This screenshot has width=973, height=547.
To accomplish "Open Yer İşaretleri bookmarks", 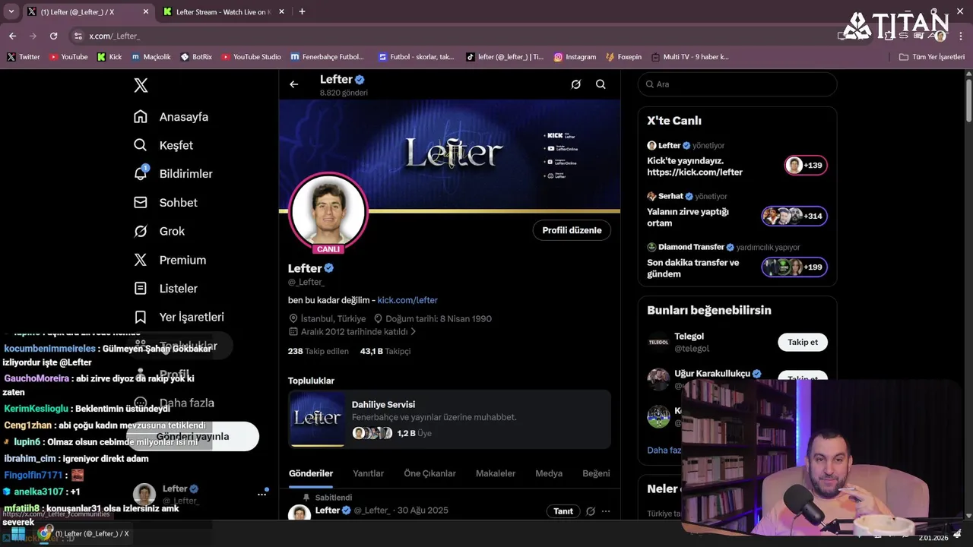I will pos(179,317).
